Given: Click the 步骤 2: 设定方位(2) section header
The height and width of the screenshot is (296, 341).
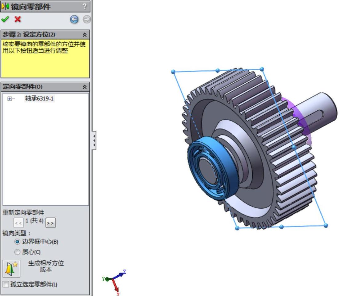Looking at the screenshot, I should click(45, 34).
